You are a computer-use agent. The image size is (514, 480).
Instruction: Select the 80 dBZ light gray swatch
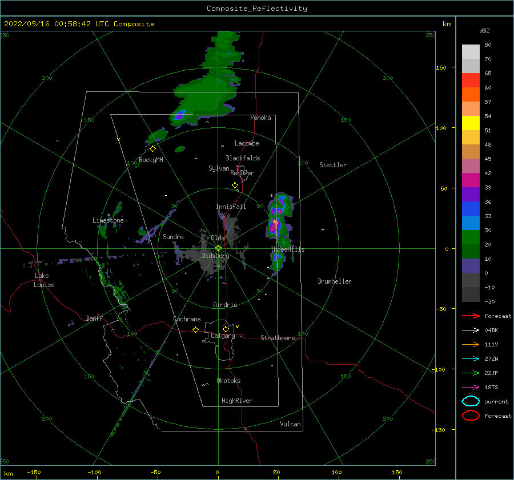471,51
